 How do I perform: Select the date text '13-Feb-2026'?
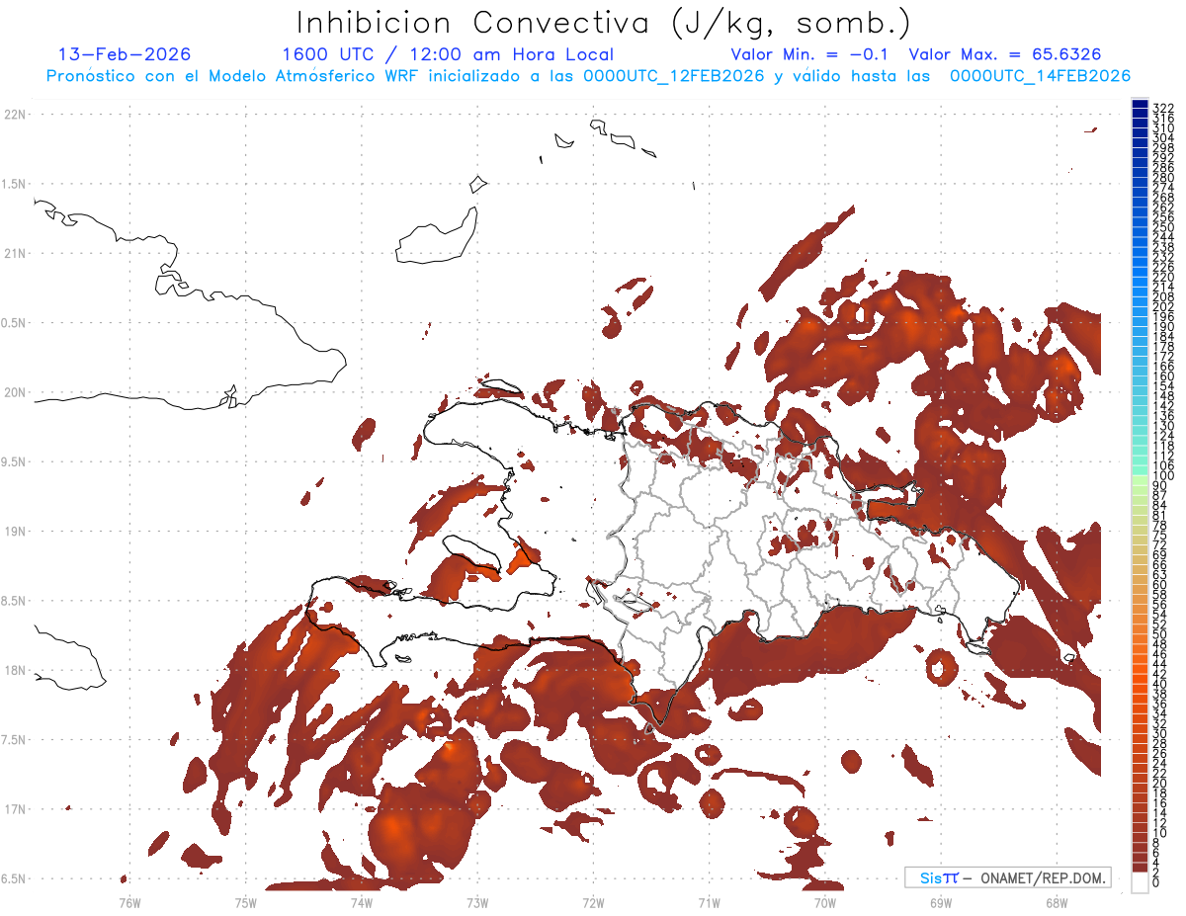(x=125, y=54)
